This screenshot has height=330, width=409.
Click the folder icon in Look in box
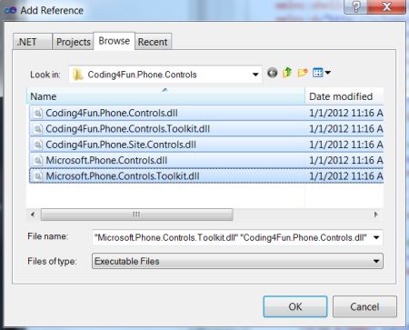click(78, 75)
